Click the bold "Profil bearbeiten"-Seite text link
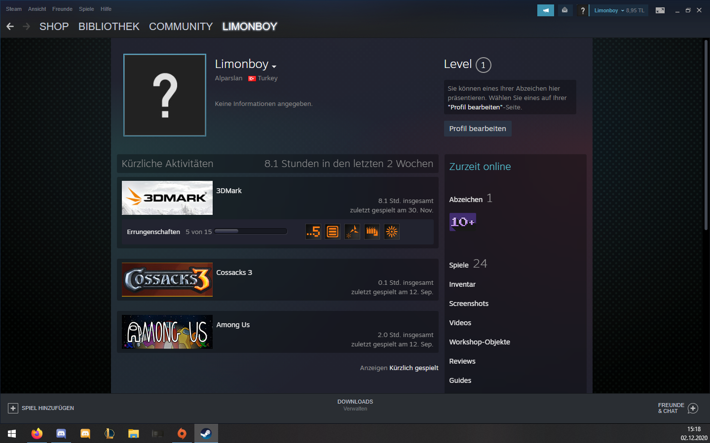This screenshot has height=443, width=710. (x=475, y=107)
